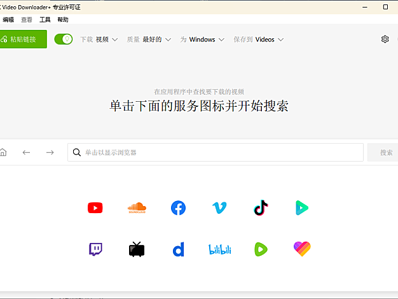Open the green Rumble play icon
This screenshot has width=398, height=299.
[261, 249]
